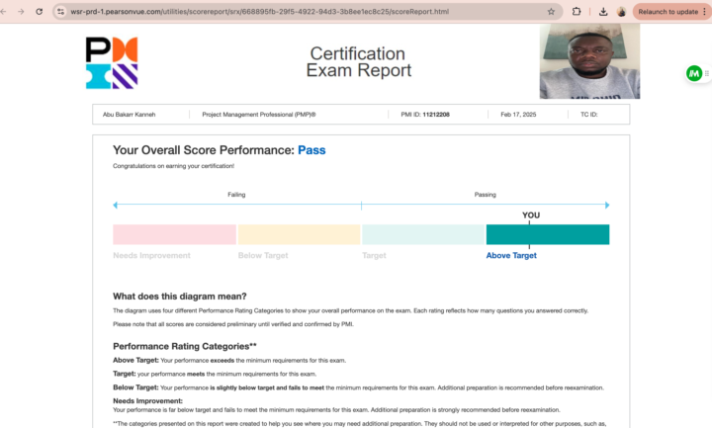Click the bold Above Target: definition
The image size is (712, 428).
coord(135,360)
